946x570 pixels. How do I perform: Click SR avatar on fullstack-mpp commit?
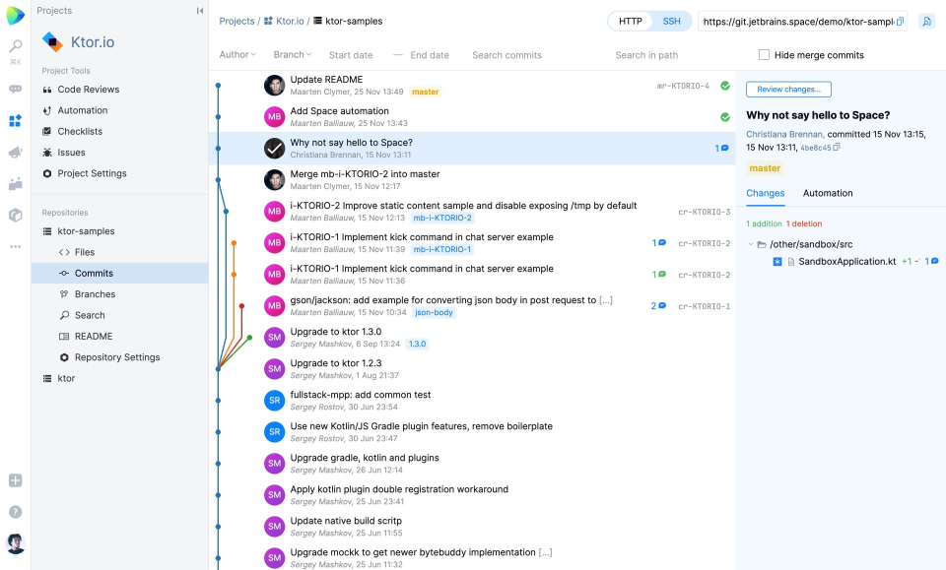tap(275, 401)
